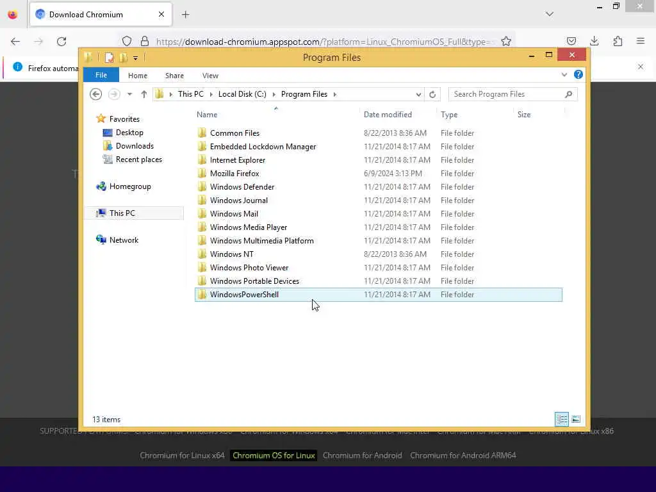Image resolution: width=656 pixels, height=492 pixels.
Task: Select Homegroup in navigation pane
Action: click(129, 186)
